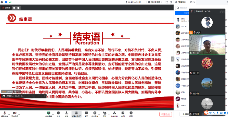The image size is (228, 118).
Task: Click the unmute microphone icon (解除静音)
Action: pyautogui.click(x=5, y=113)
